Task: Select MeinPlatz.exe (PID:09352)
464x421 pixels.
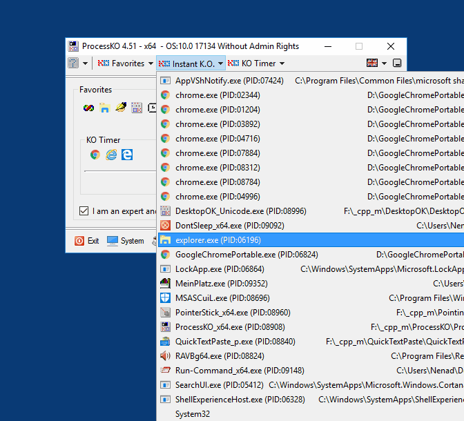Action: coord(311,284)
